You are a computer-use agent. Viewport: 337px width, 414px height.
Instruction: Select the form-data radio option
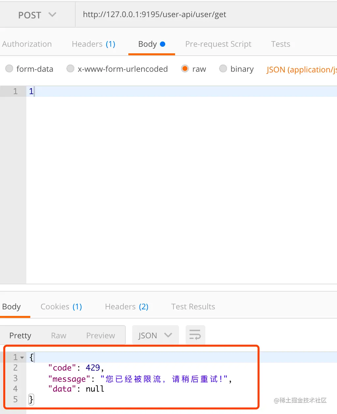pyautogui.click(x=9, y=68)
